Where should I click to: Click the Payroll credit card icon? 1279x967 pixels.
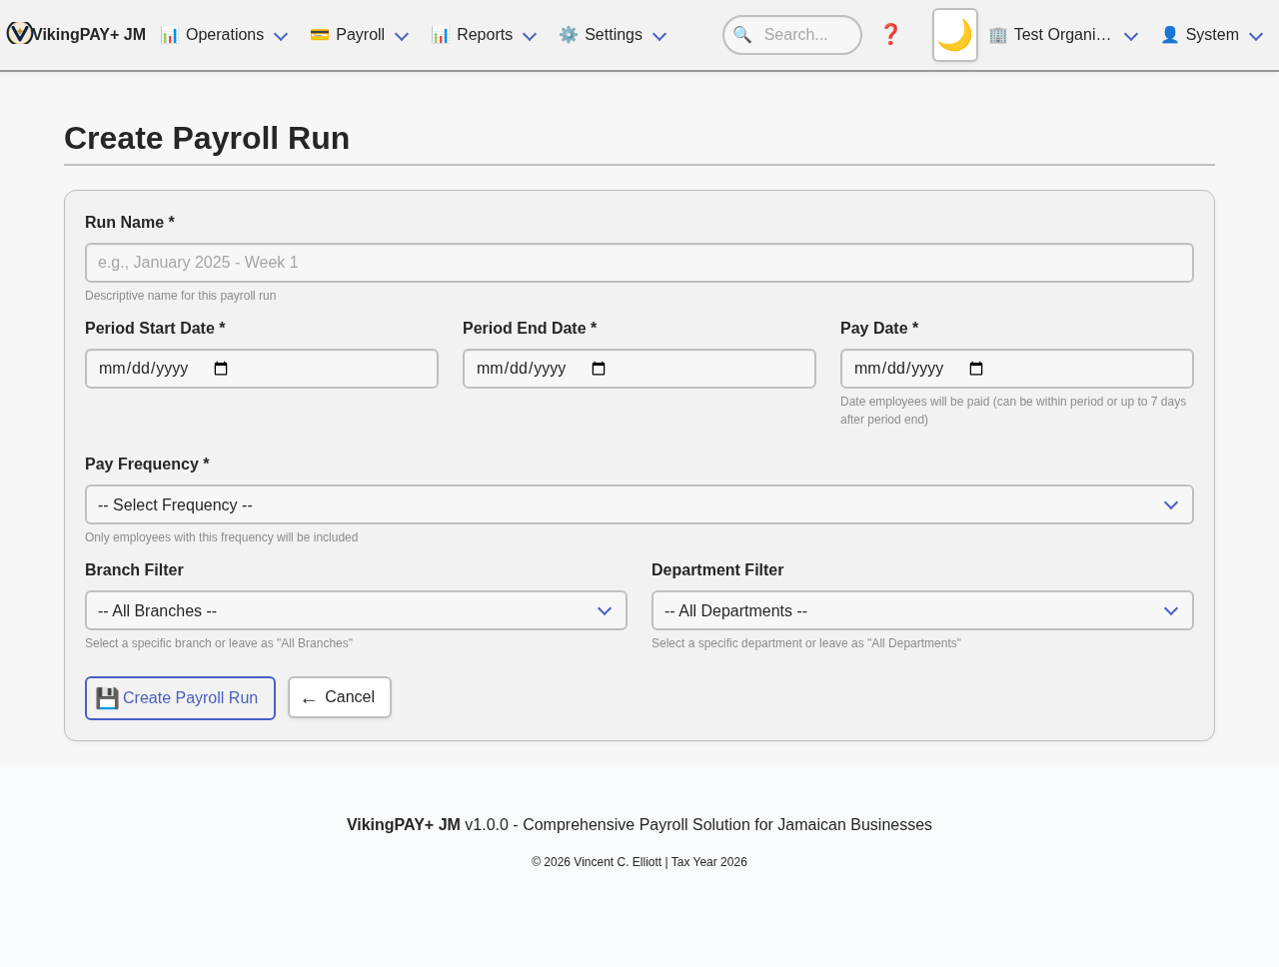(x=320, y=35)
